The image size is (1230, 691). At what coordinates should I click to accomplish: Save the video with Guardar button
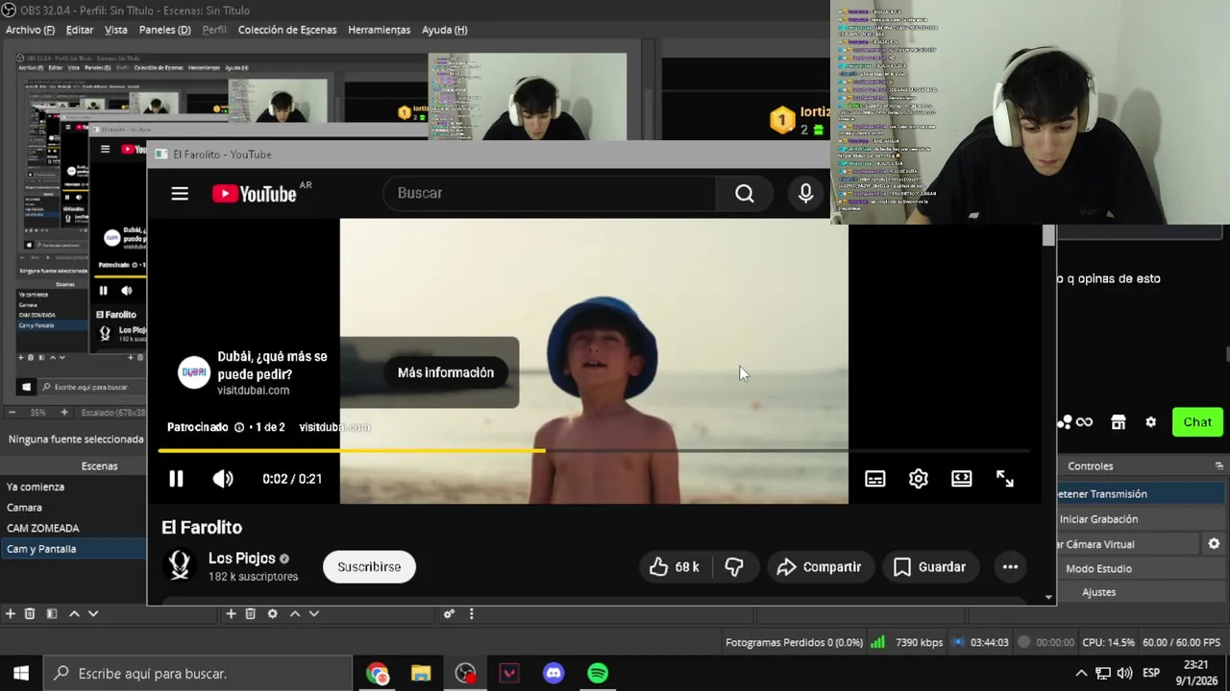(x=929, y=567)
